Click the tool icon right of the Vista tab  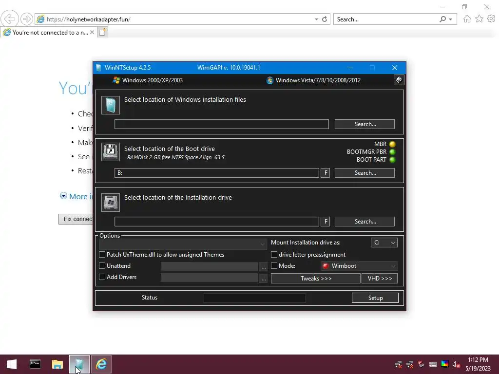pyautogui.click(x=399, y=80)
